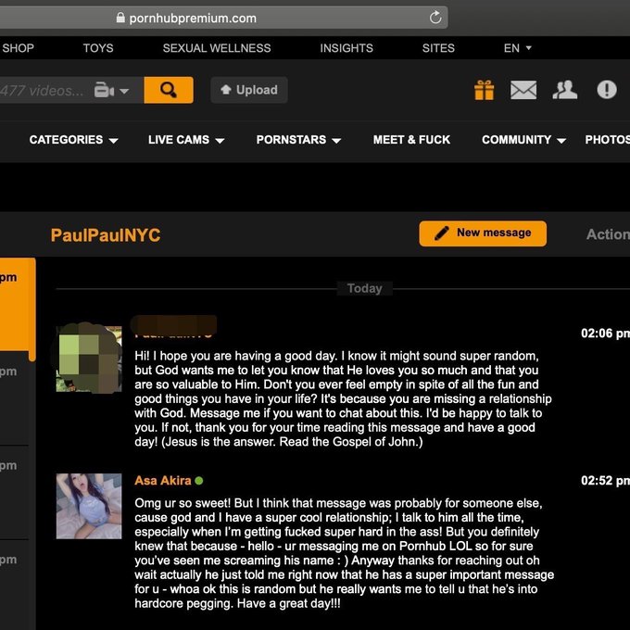Open the TOYS link

click(98, 48)
